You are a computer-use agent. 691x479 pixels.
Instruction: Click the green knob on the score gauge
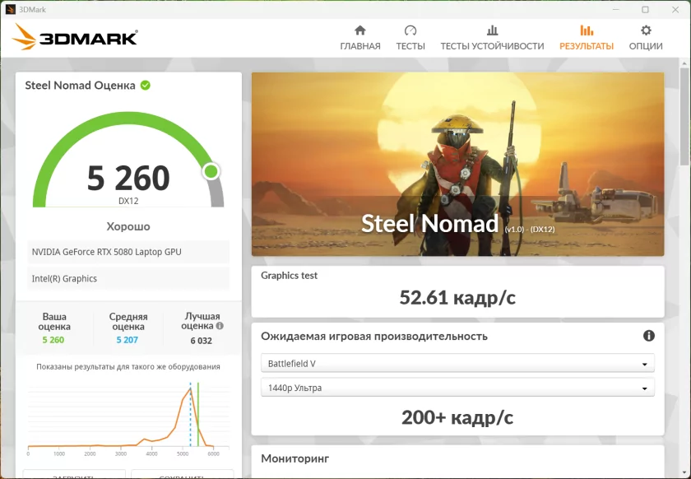(211, 171)
